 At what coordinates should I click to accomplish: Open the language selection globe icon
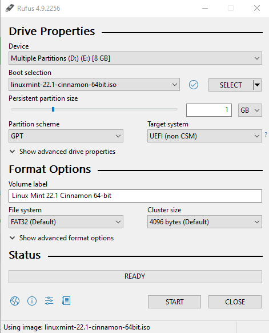point(15,301)
